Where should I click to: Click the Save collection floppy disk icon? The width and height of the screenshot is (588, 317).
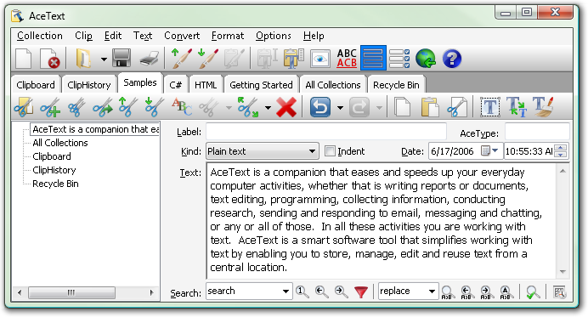tap(122, 59)
